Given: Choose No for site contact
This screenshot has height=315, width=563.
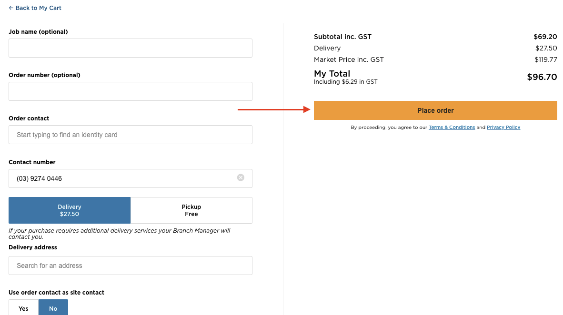Looking at the screenshot, I should pos(53,308).
